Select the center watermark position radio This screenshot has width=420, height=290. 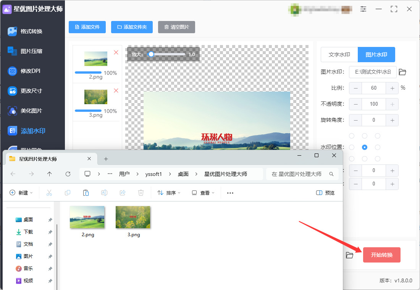click(365, 147)
